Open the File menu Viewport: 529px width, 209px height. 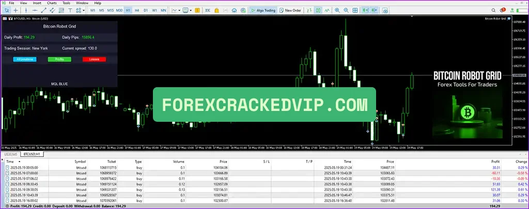click(11, 3)
